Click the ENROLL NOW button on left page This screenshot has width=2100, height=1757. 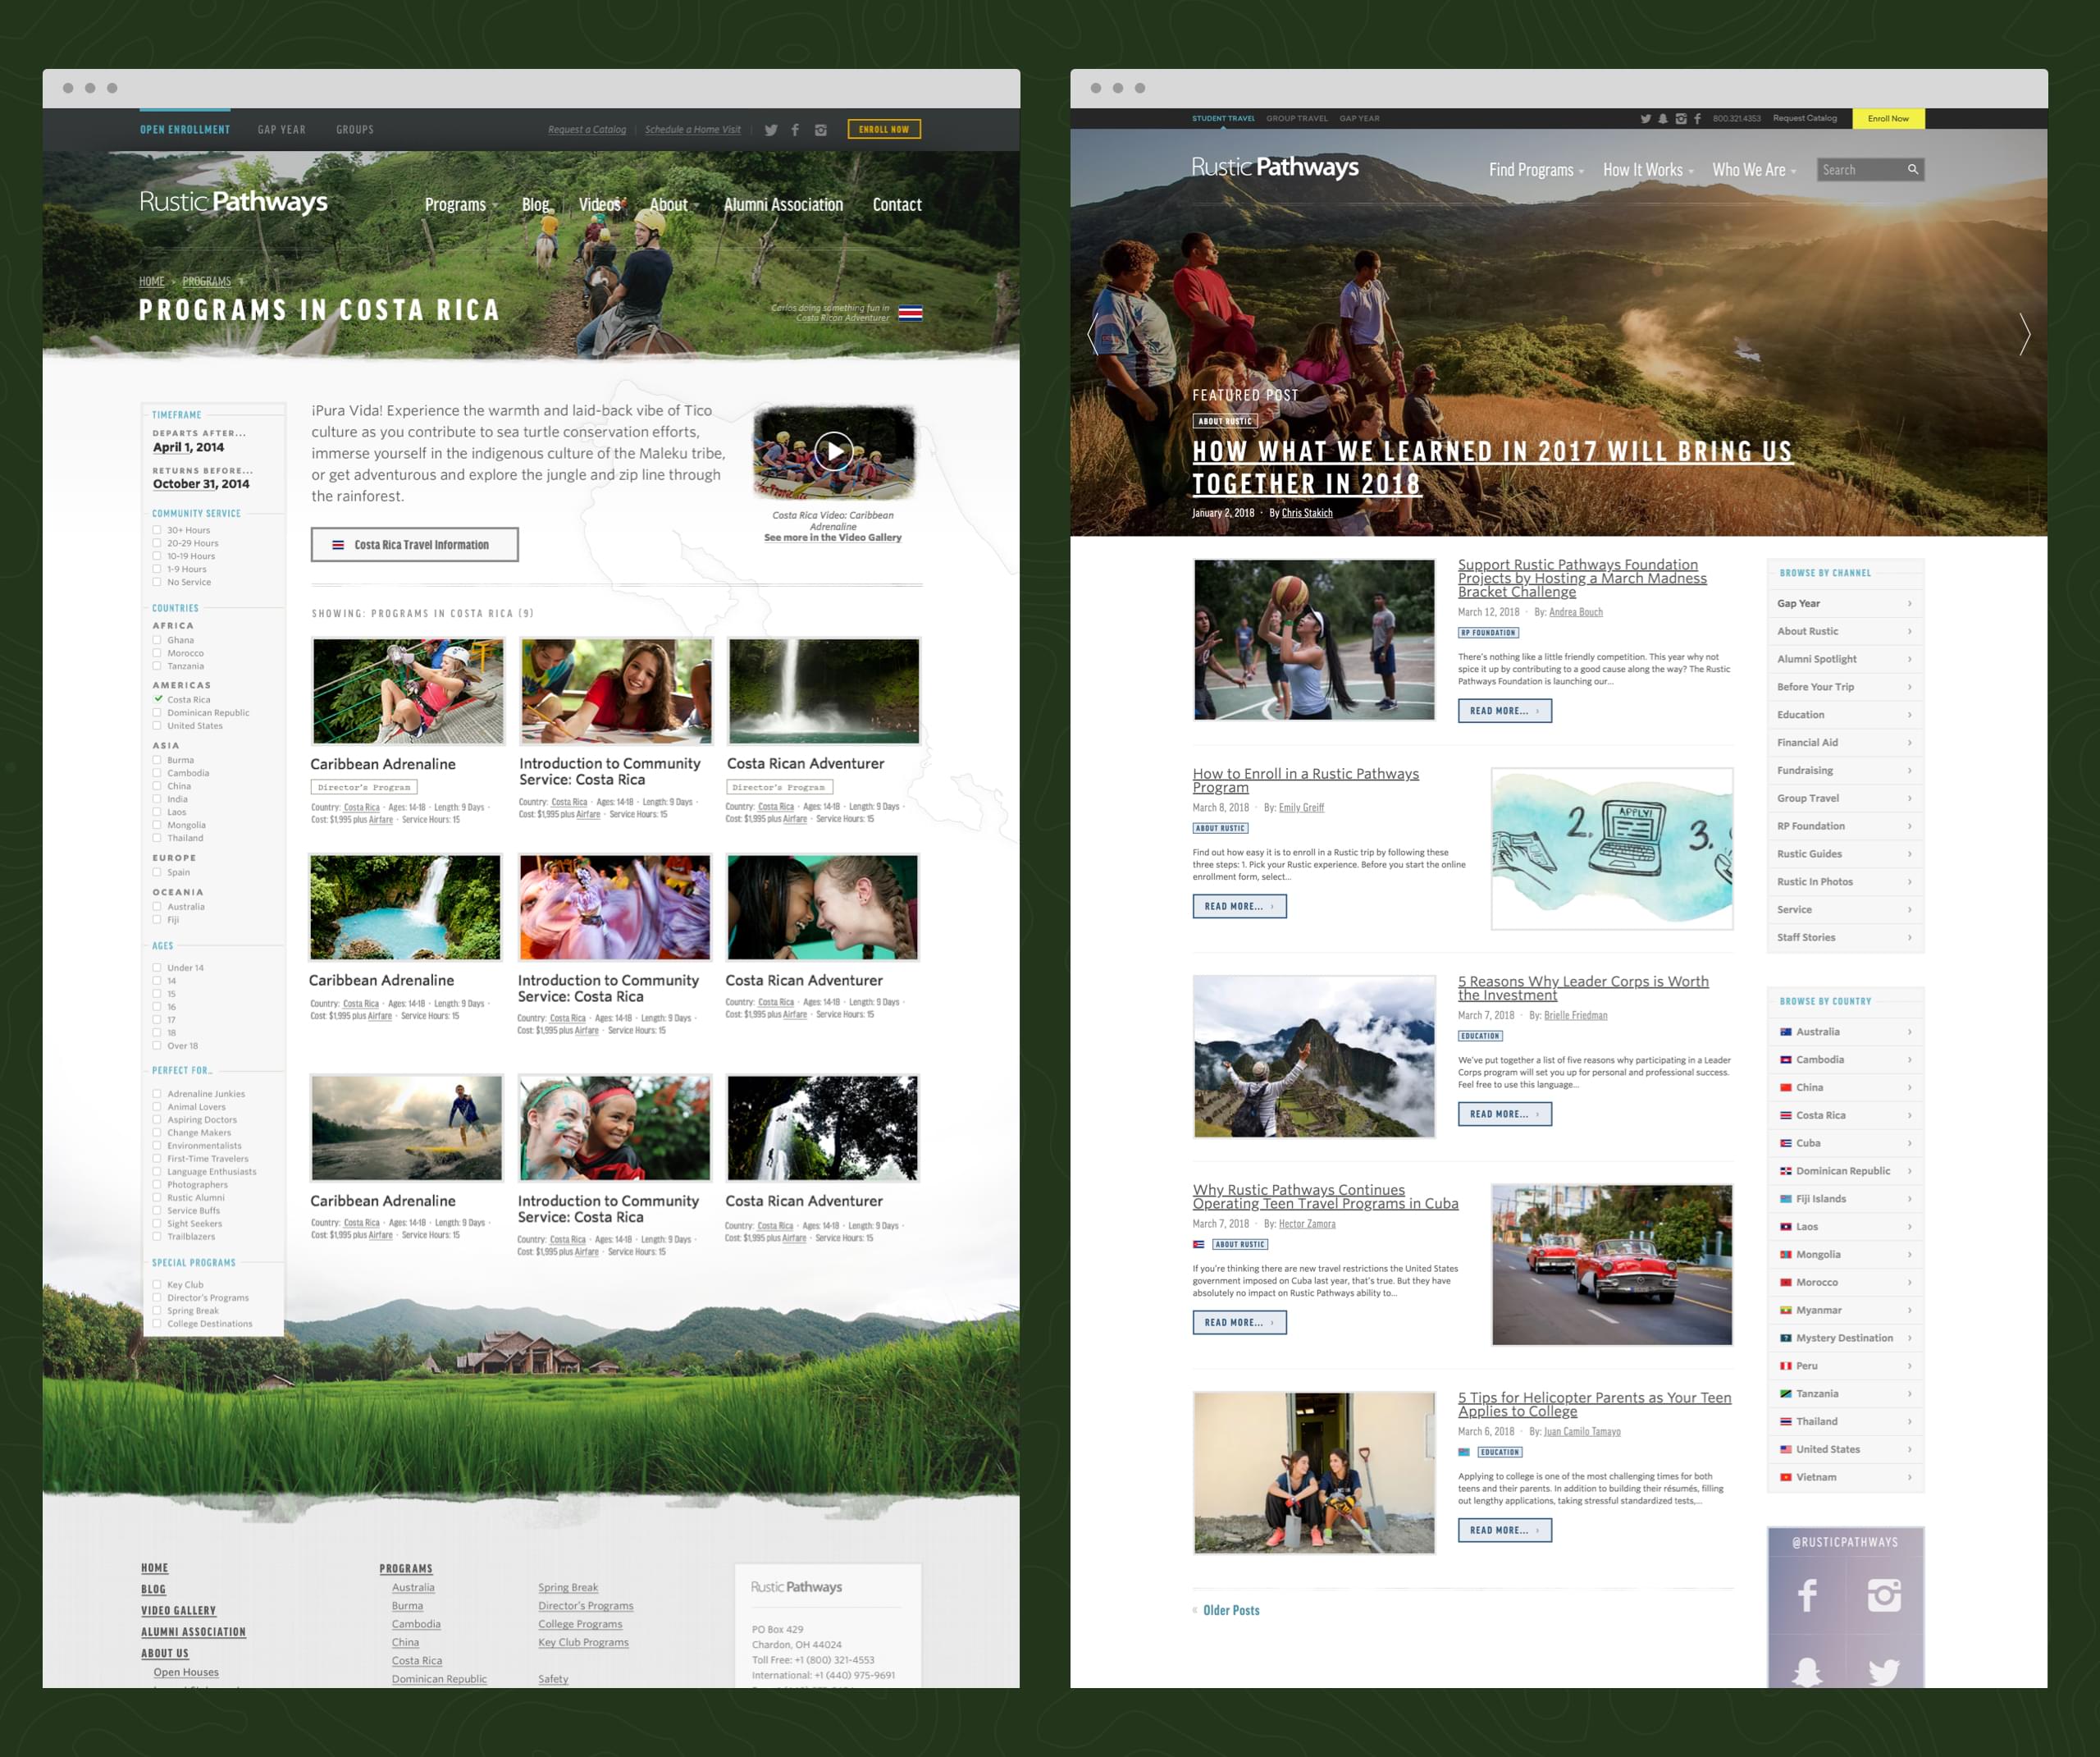pos(884,129)
